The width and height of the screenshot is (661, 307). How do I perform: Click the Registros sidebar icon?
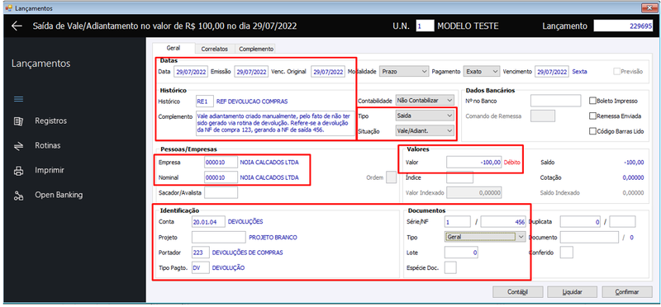click(18, 120)
